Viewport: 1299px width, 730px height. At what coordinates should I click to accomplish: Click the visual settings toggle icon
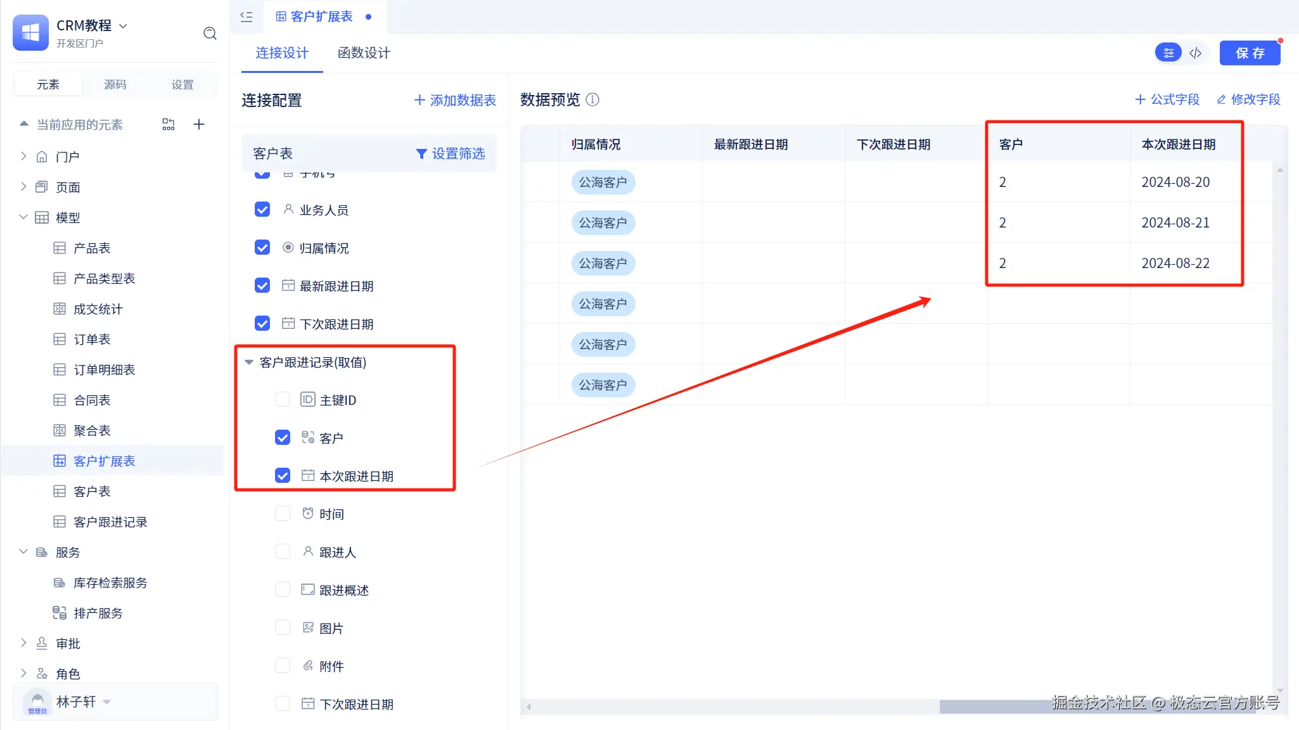coord(1168,53)
